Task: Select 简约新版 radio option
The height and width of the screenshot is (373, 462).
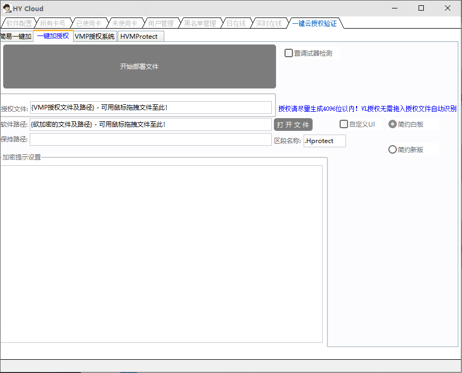Action: (393, 149)
